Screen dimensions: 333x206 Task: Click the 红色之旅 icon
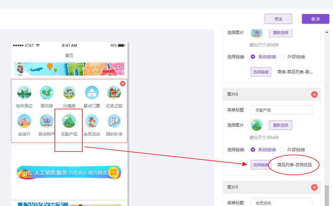(114, 93)
